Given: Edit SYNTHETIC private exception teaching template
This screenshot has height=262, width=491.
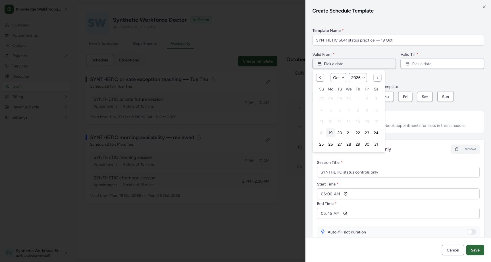Looking at the screenshot, I should click(x=268, y=82).
